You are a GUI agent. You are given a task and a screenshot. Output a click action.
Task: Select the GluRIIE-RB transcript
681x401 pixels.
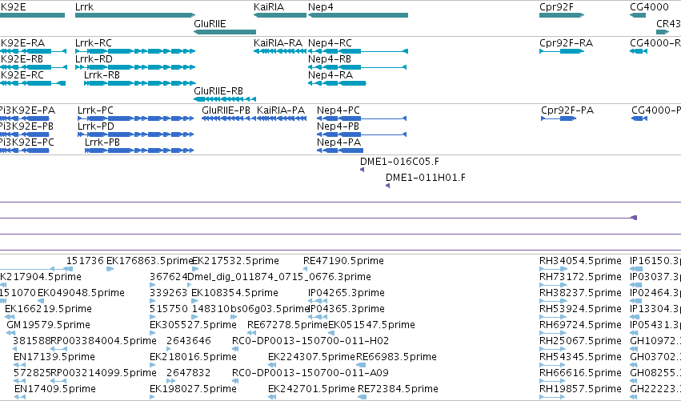225,99
